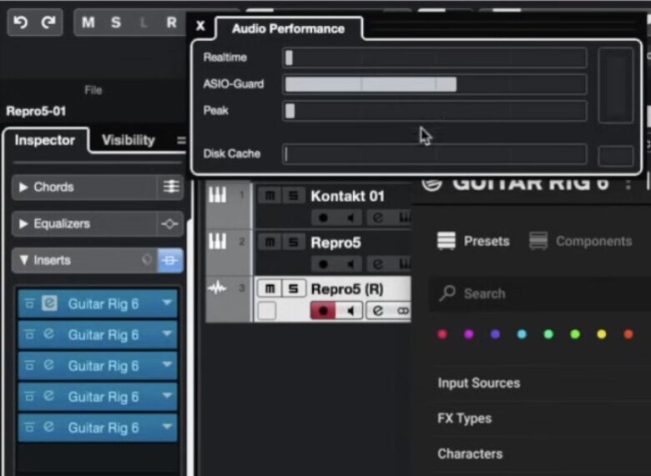This screenshot has width=651, height=476.
Task: Open dropdown arrow of last Guitar Rig 6 insert
Action: click(167, 428)
